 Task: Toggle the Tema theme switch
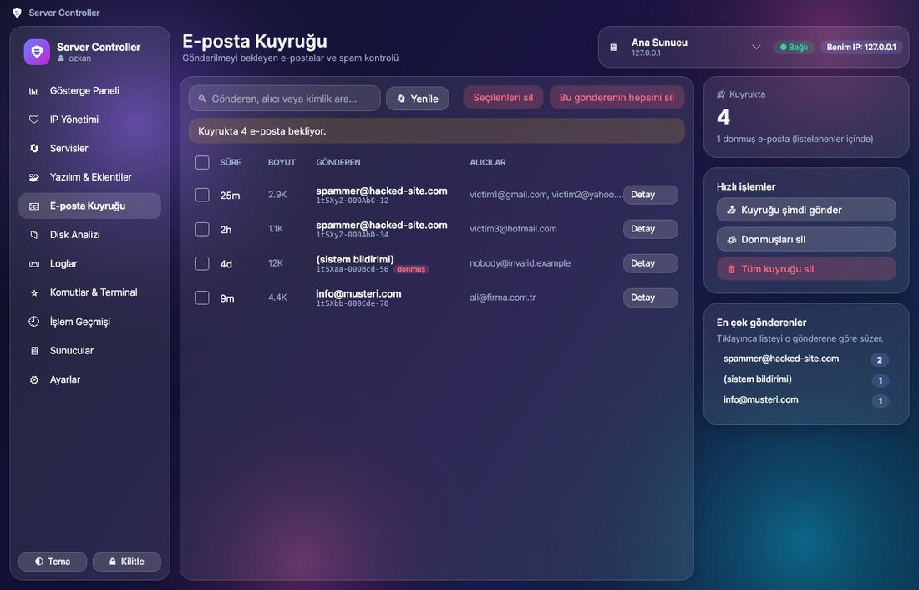point(53,562)
